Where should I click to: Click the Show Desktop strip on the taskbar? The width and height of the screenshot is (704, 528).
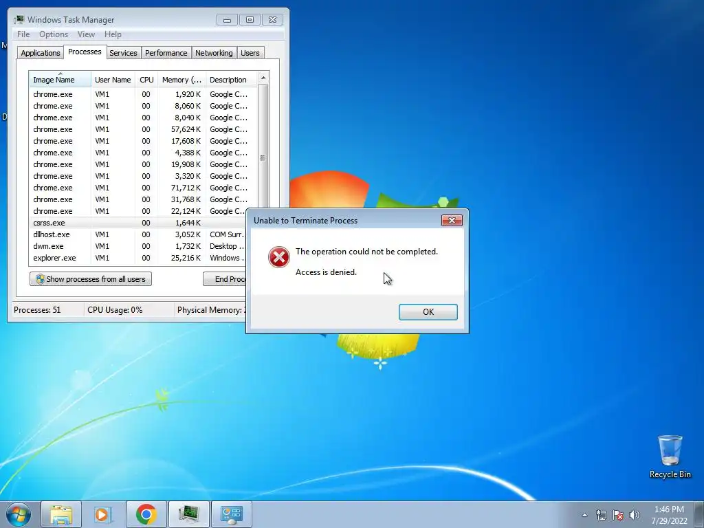(x=699, y=514)
